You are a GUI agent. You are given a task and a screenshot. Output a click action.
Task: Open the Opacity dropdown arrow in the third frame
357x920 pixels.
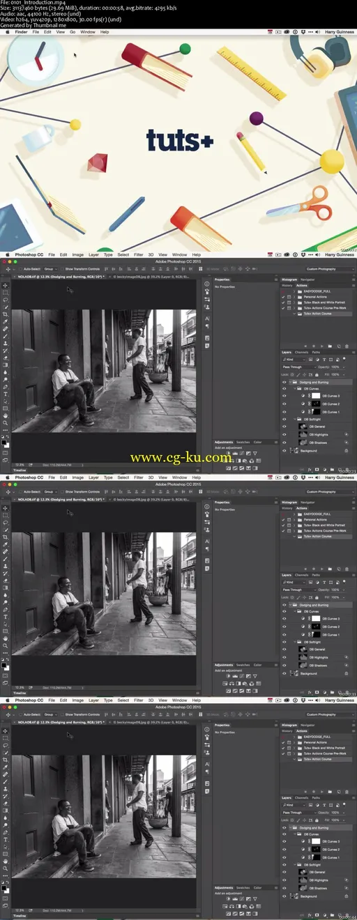tap(344, 812)
